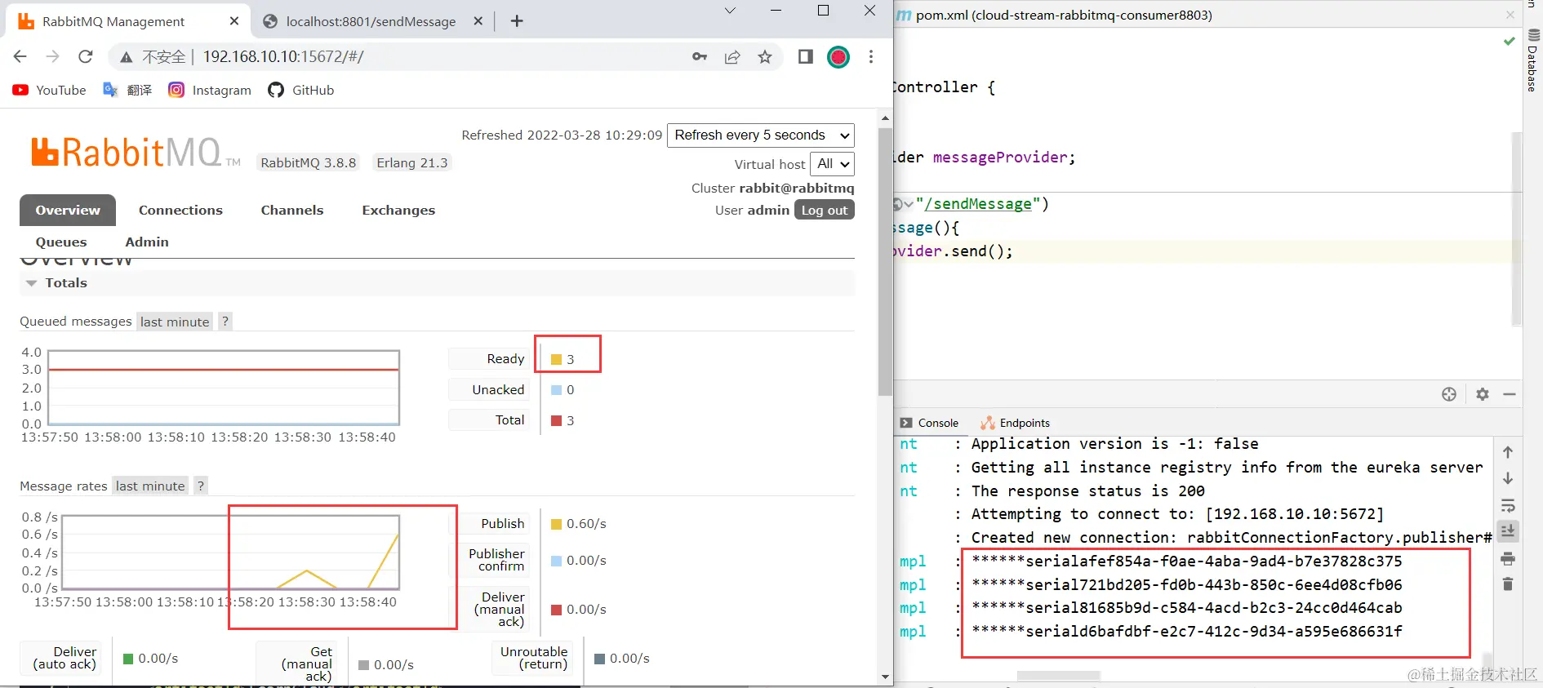This screenshot has height=688, width=1543.
Task: Change Message rates last minute range
Action: coord(150,486)
